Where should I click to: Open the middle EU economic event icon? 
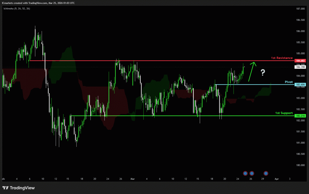pos(252,173)
